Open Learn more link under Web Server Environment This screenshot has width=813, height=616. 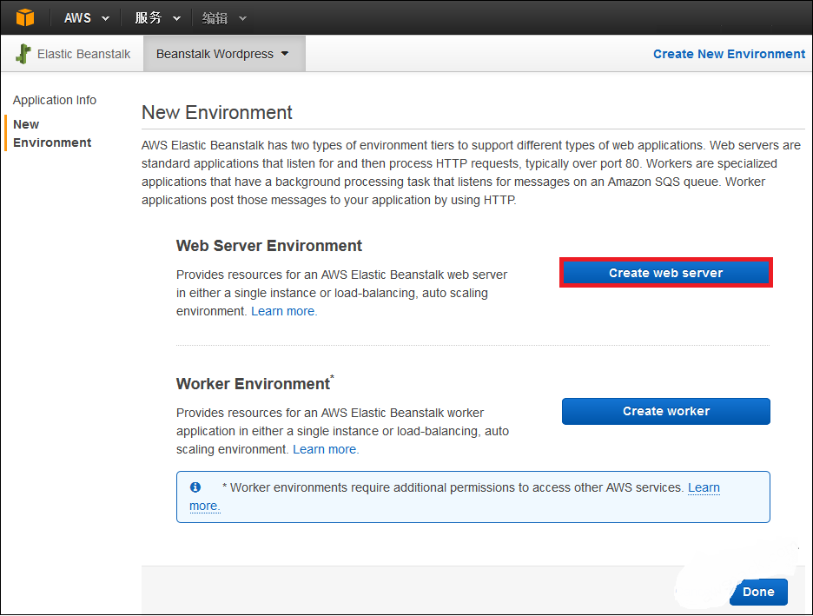point(284,311)
